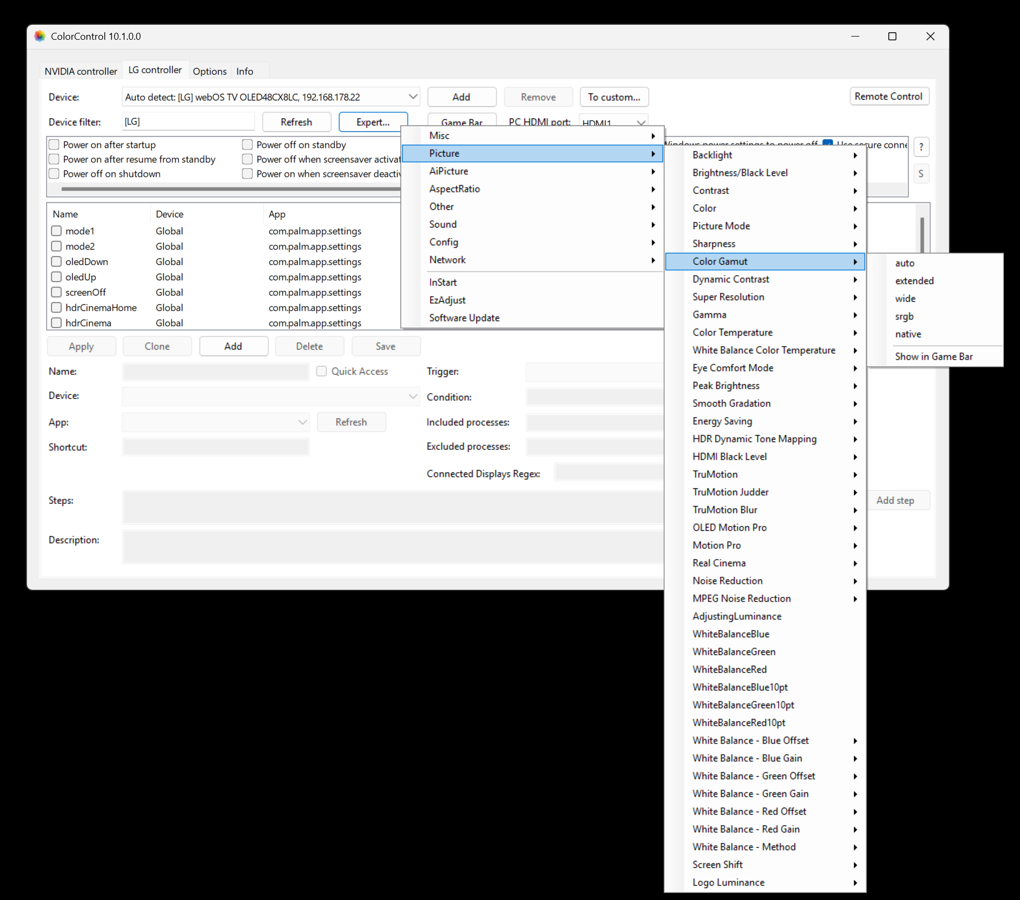
Task: Open the Noise Reduction submenu
Action: 765,581
